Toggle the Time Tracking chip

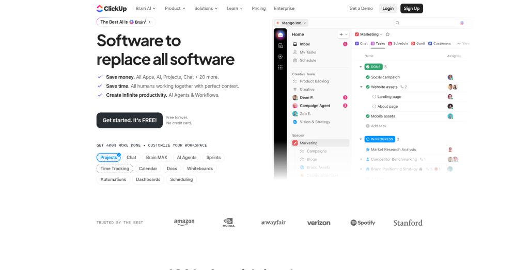115,168
